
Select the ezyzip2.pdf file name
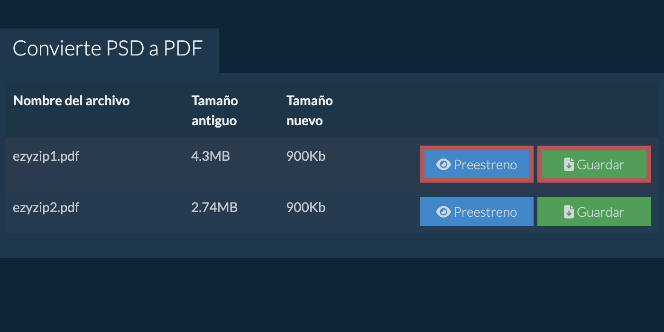point(46,208)
